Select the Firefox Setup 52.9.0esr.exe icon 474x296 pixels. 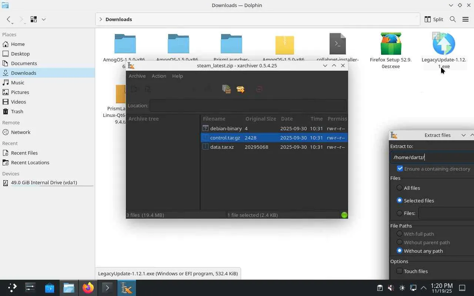[391, 44]
